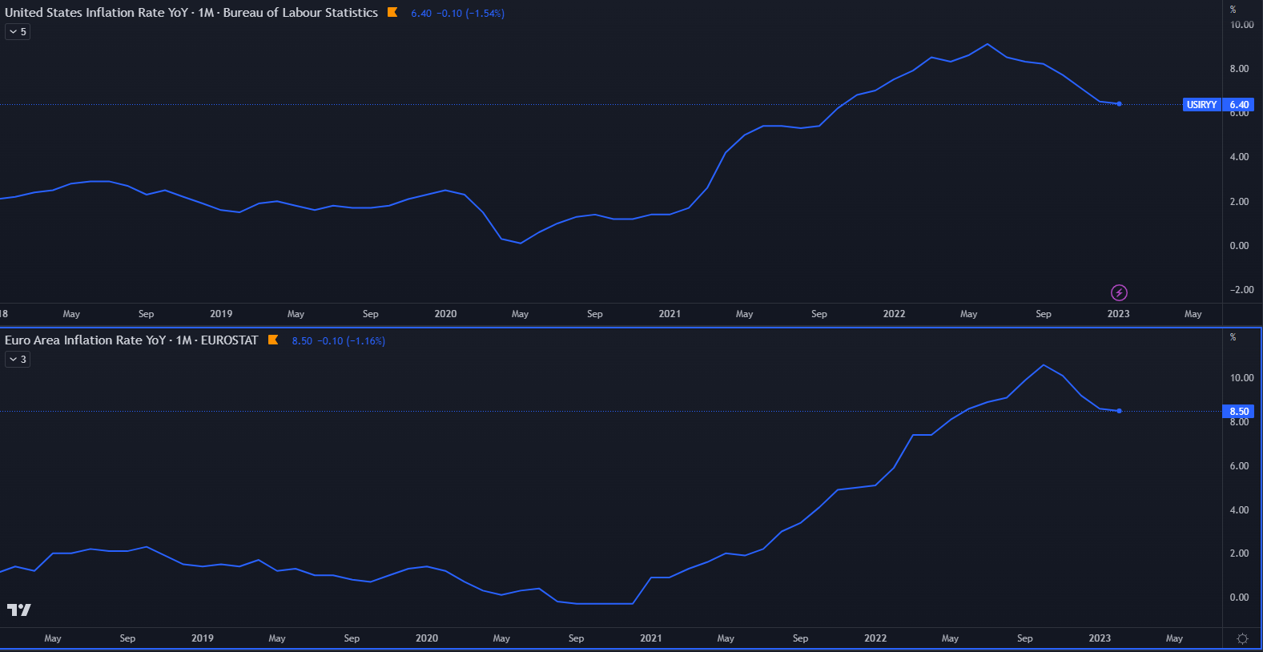Open chart settings with the gear icon
The height and width of the screenshot is (652, 1263).
pos(1242,638)
